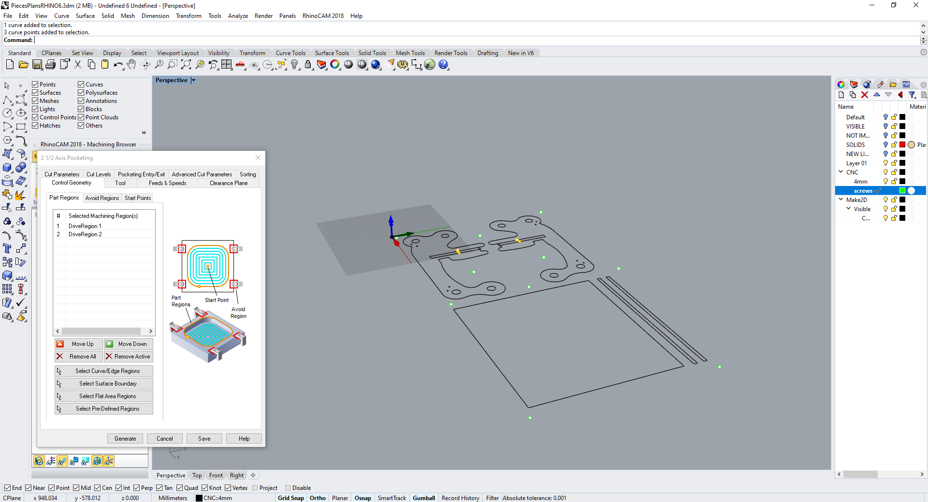Image resolution: width=928 pixels, height=502 pixels.
Task: Click the Remove All button
Action: (79, 357)
